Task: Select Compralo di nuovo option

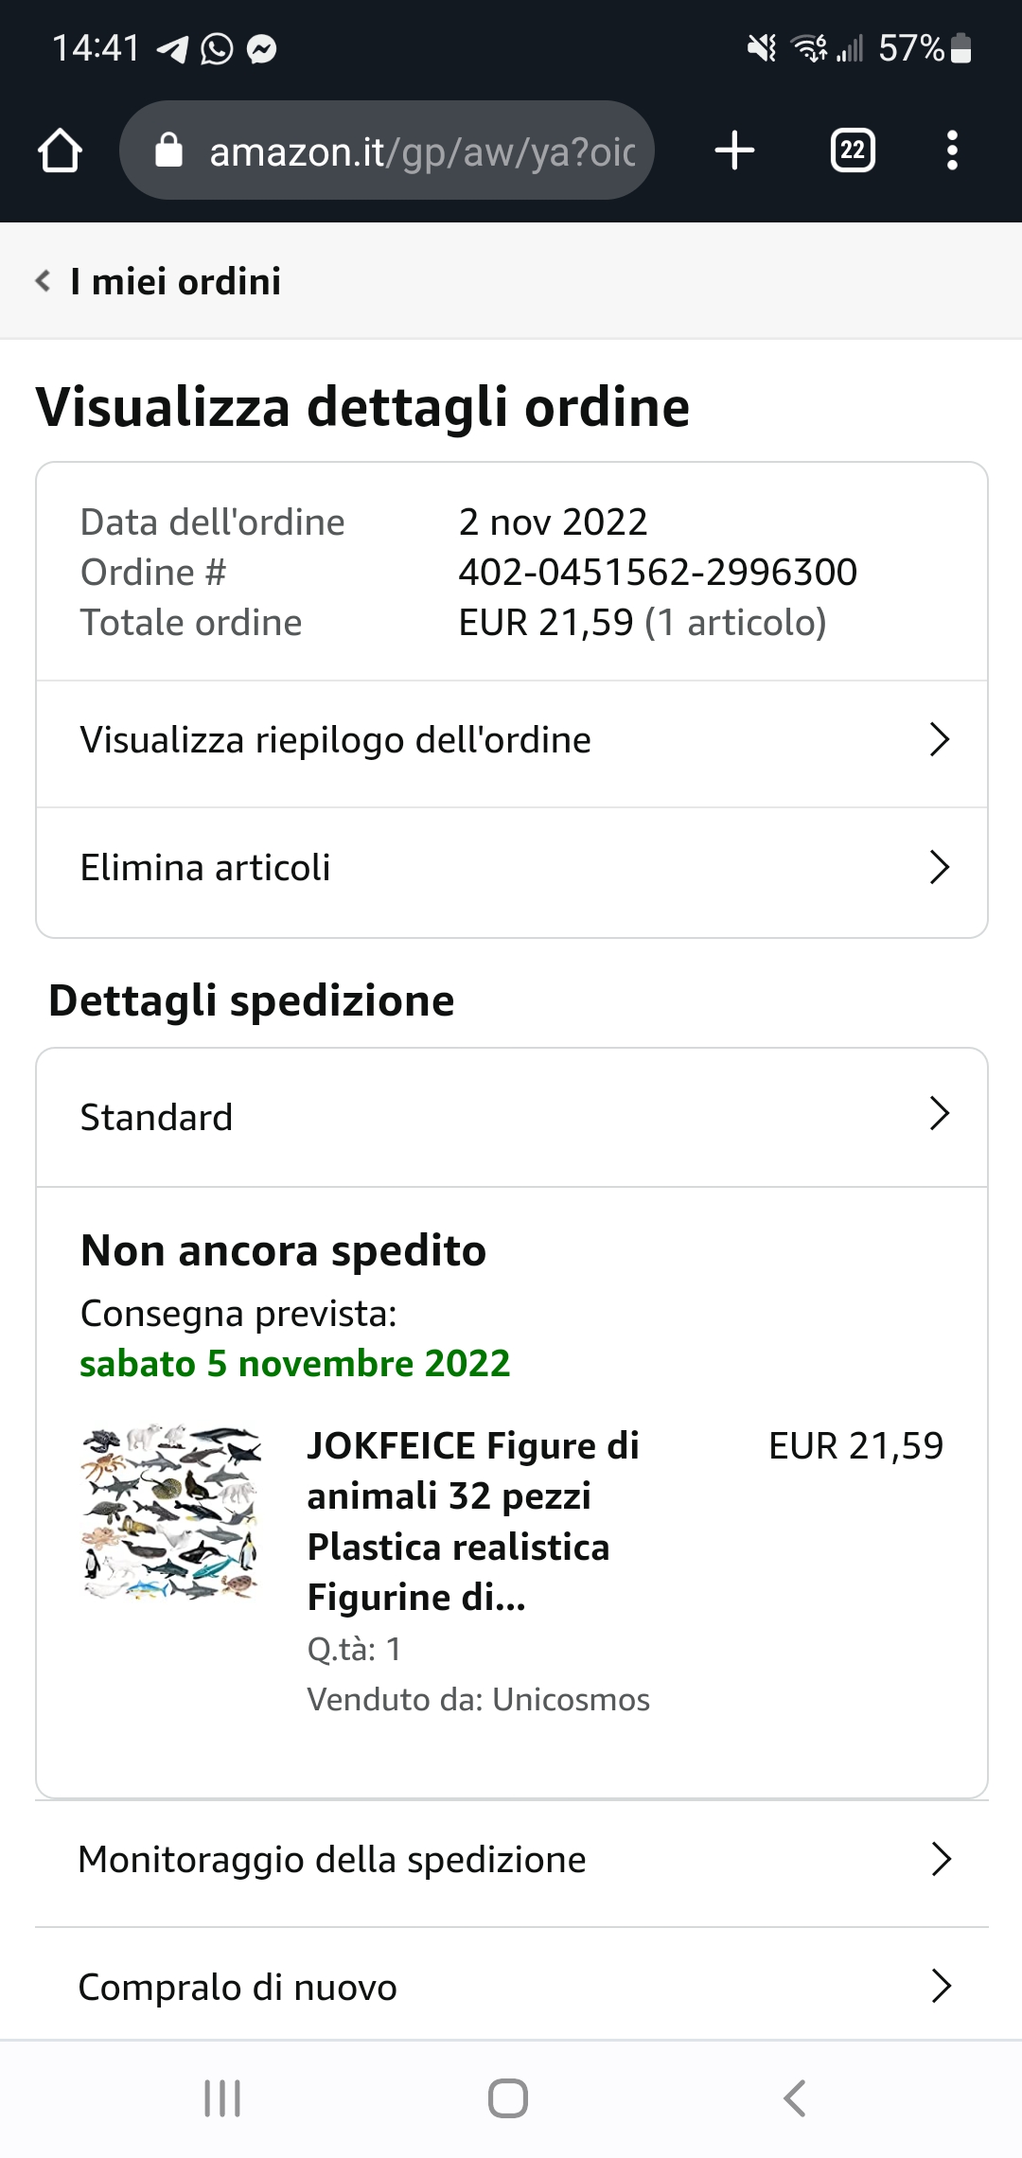Action: coord(511,1987)
